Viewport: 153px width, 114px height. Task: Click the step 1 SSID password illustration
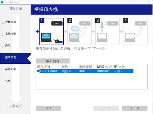point(51,32)
